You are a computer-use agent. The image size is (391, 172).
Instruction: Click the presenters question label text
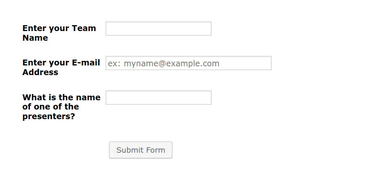click(x=61, y=107)
